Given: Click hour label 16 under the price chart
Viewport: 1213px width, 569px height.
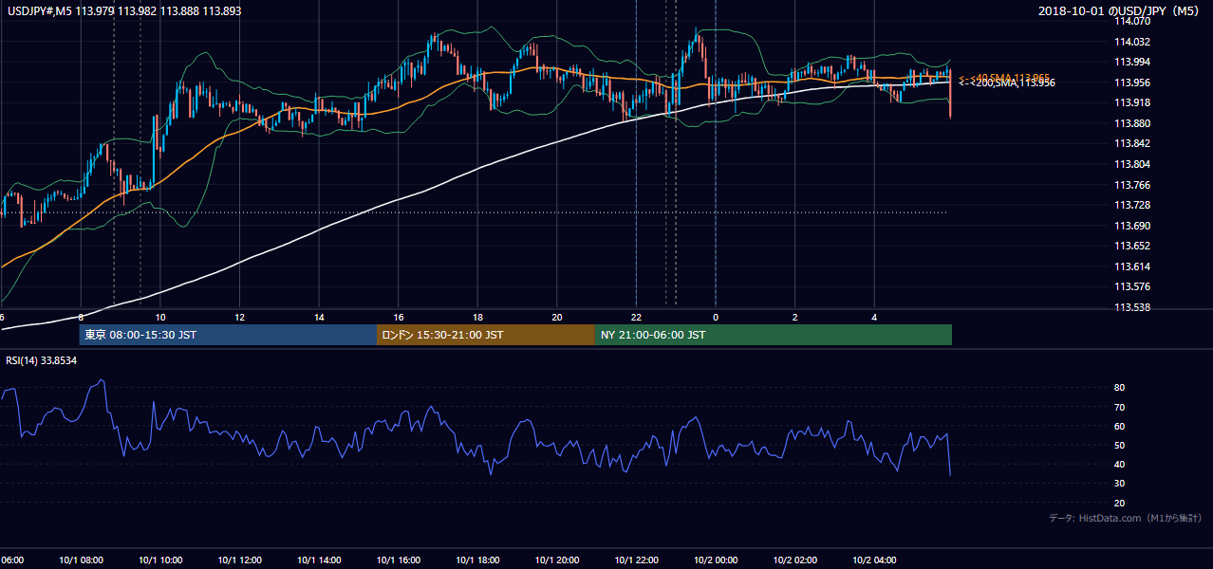Looking at the screenshot, I should (399, 317).
